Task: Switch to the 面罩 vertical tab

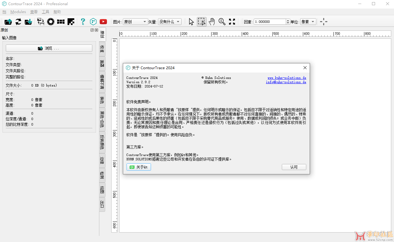Action: tap(102, 64)
